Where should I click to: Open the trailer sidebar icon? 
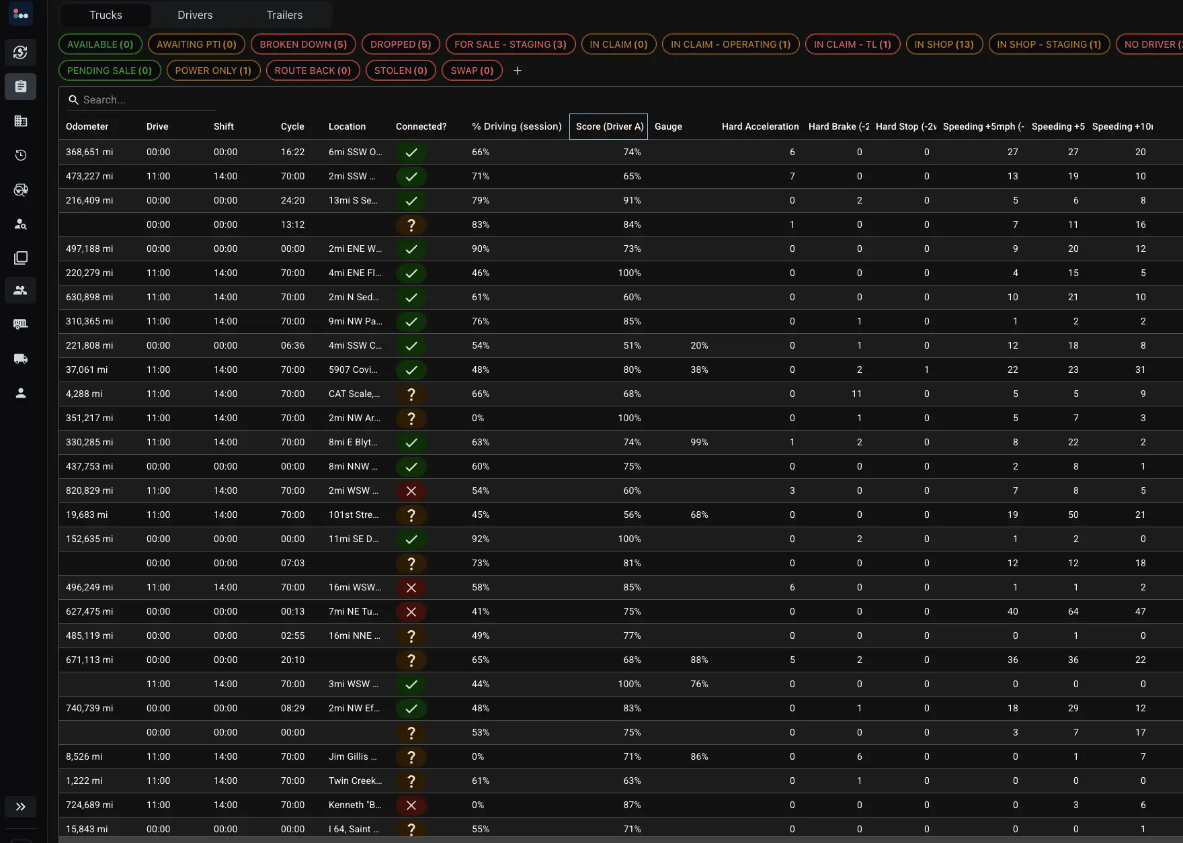[21, 324]
